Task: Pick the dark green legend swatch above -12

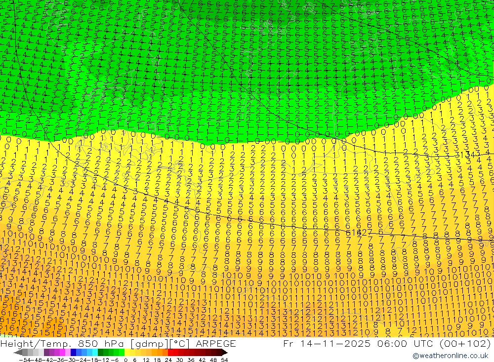Action: pyautogui.click(x=100, y=353)
